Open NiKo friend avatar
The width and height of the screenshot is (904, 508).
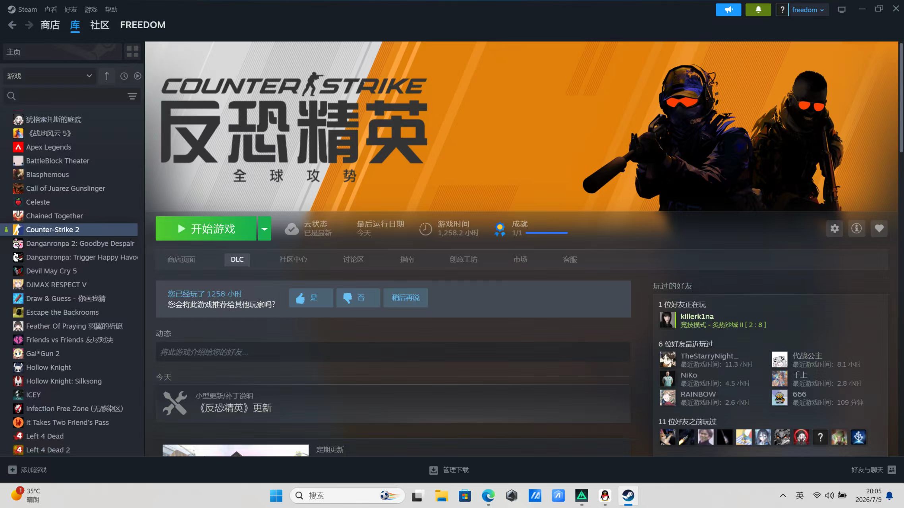667,379
